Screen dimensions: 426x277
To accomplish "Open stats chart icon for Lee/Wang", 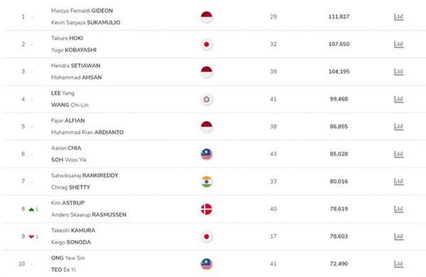I will coord(398,99).
